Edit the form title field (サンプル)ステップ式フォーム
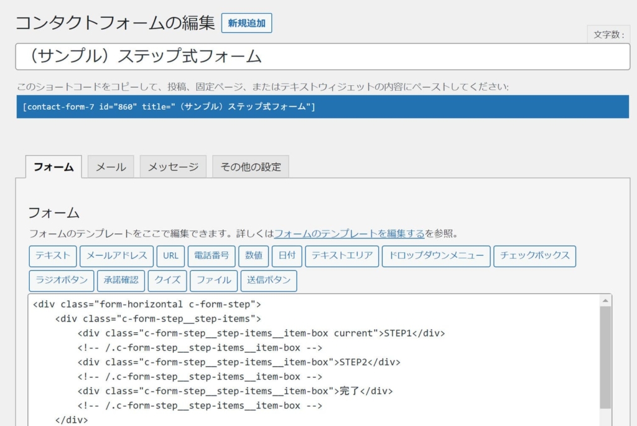Image resolution: width=637 pixels, height=426 pixels. click(x=323, y=57)
